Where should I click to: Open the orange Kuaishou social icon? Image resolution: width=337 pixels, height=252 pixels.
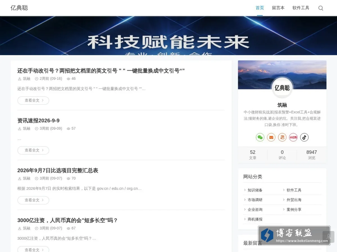click(x=282, y=137)
